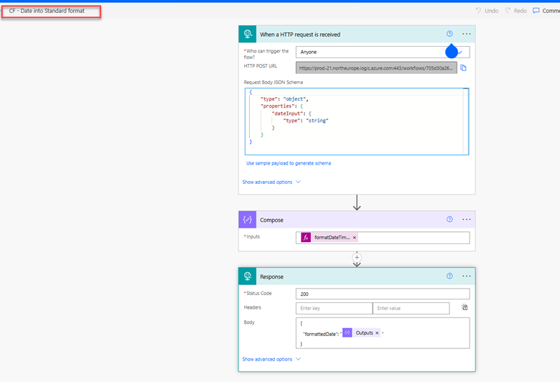The height and width of the screenshot is (382, 560).
Task: Click the fx expression icon in Compose inputs
Action: (x=306, y=237)
